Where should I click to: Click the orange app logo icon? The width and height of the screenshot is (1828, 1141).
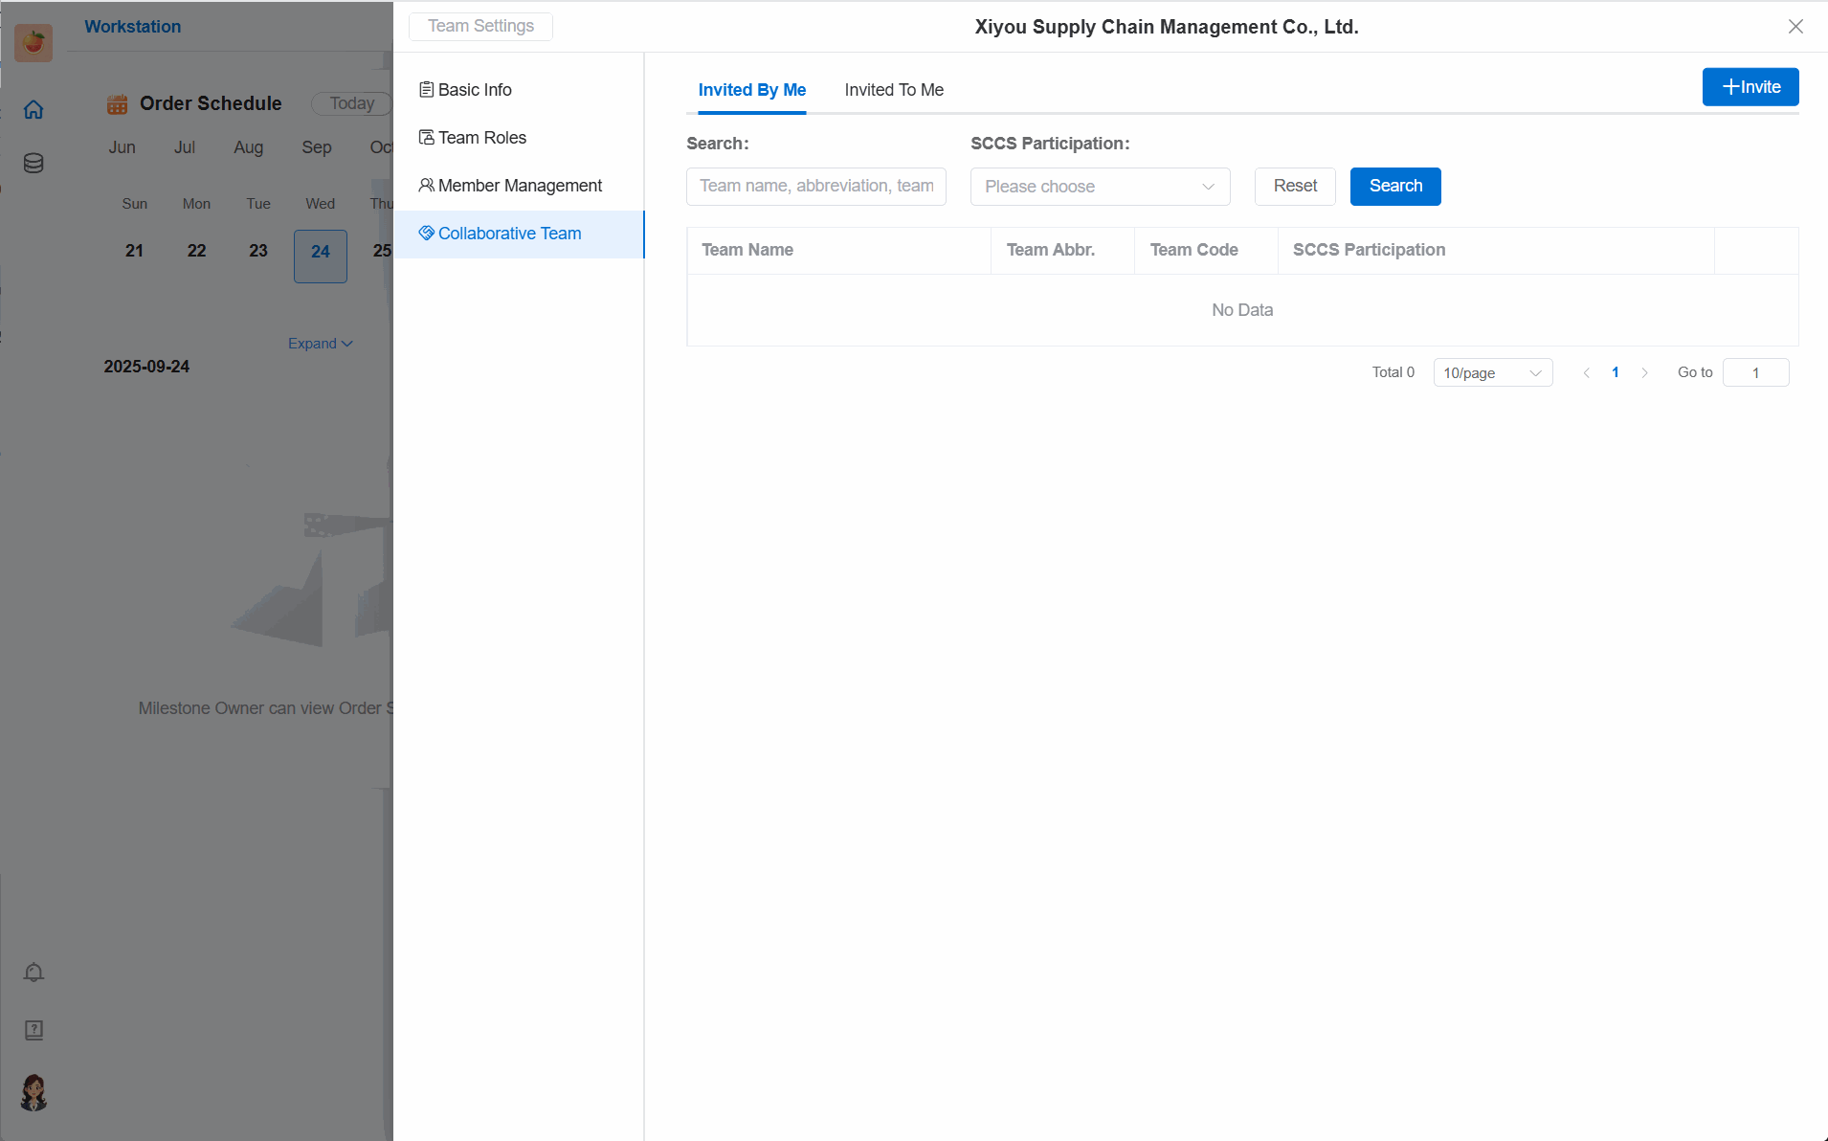(x=33, y=42)
